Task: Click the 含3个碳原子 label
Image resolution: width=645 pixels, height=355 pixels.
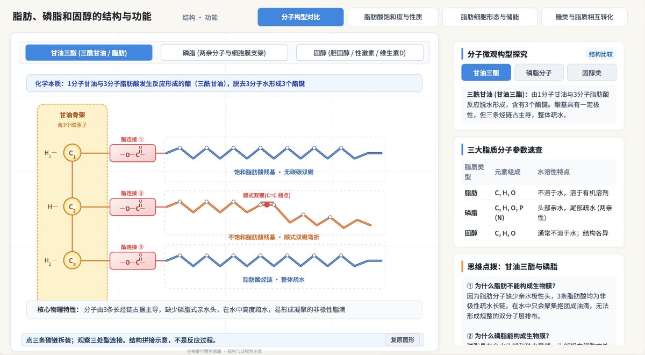Action: point(72,125)
